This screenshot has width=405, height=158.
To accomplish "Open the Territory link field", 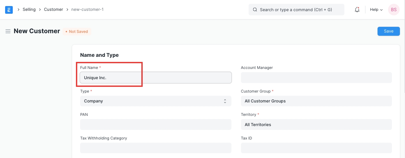I will [x=316, y=124].
